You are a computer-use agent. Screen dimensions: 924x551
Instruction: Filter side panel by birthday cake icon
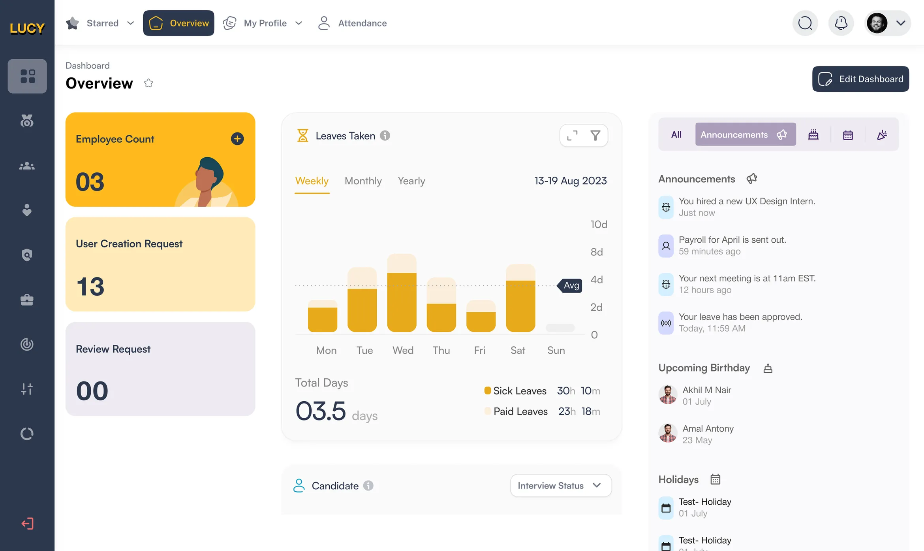[x=813, y=135]
